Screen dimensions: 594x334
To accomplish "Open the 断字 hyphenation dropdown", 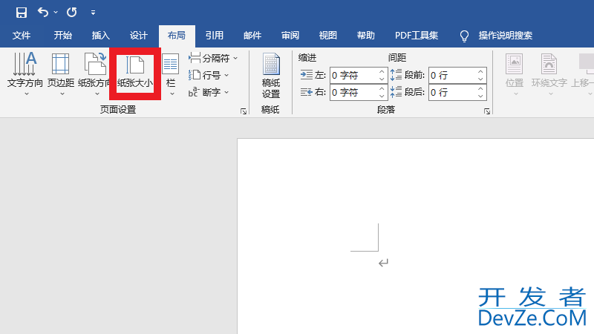I will pos(209,92).
